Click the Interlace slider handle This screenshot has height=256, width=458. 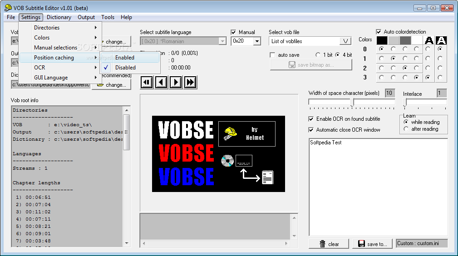405,102
